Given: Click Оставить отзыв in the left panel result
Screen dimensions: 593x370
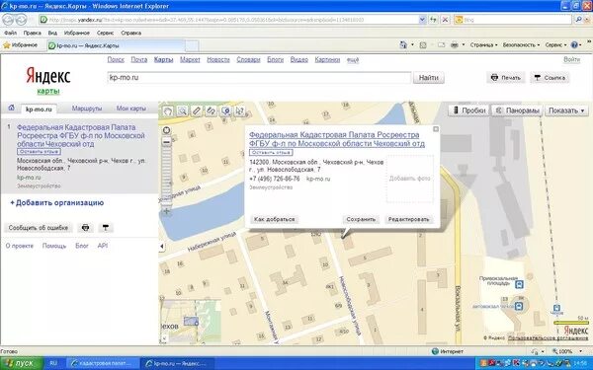Looking at the screenshot, I should (x=39, y=152).
